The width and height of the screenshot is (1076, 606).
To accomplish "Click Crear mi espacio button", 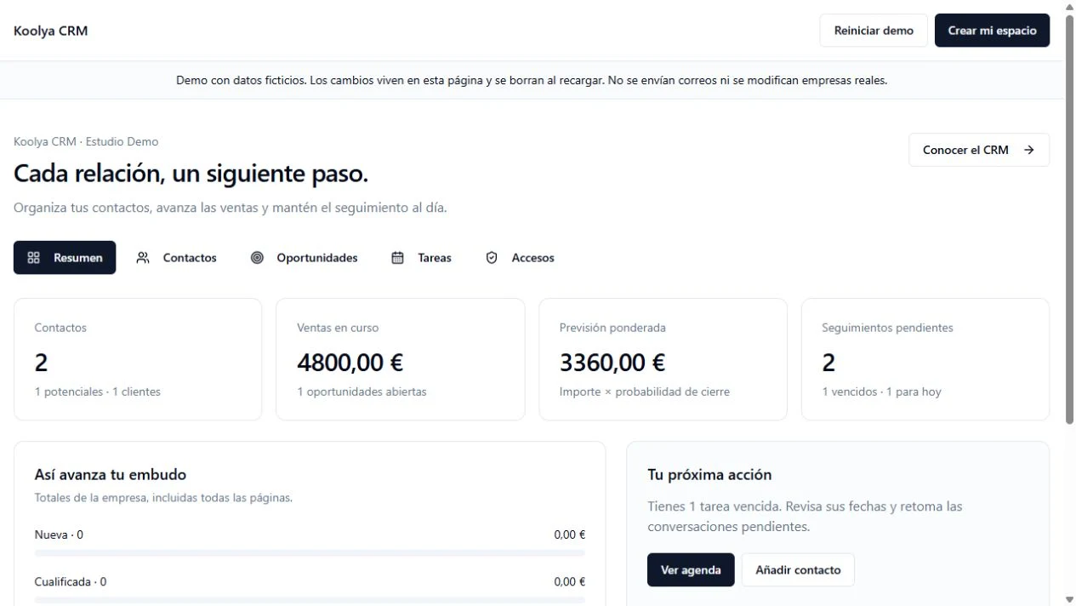I will [x=992, y=31].
